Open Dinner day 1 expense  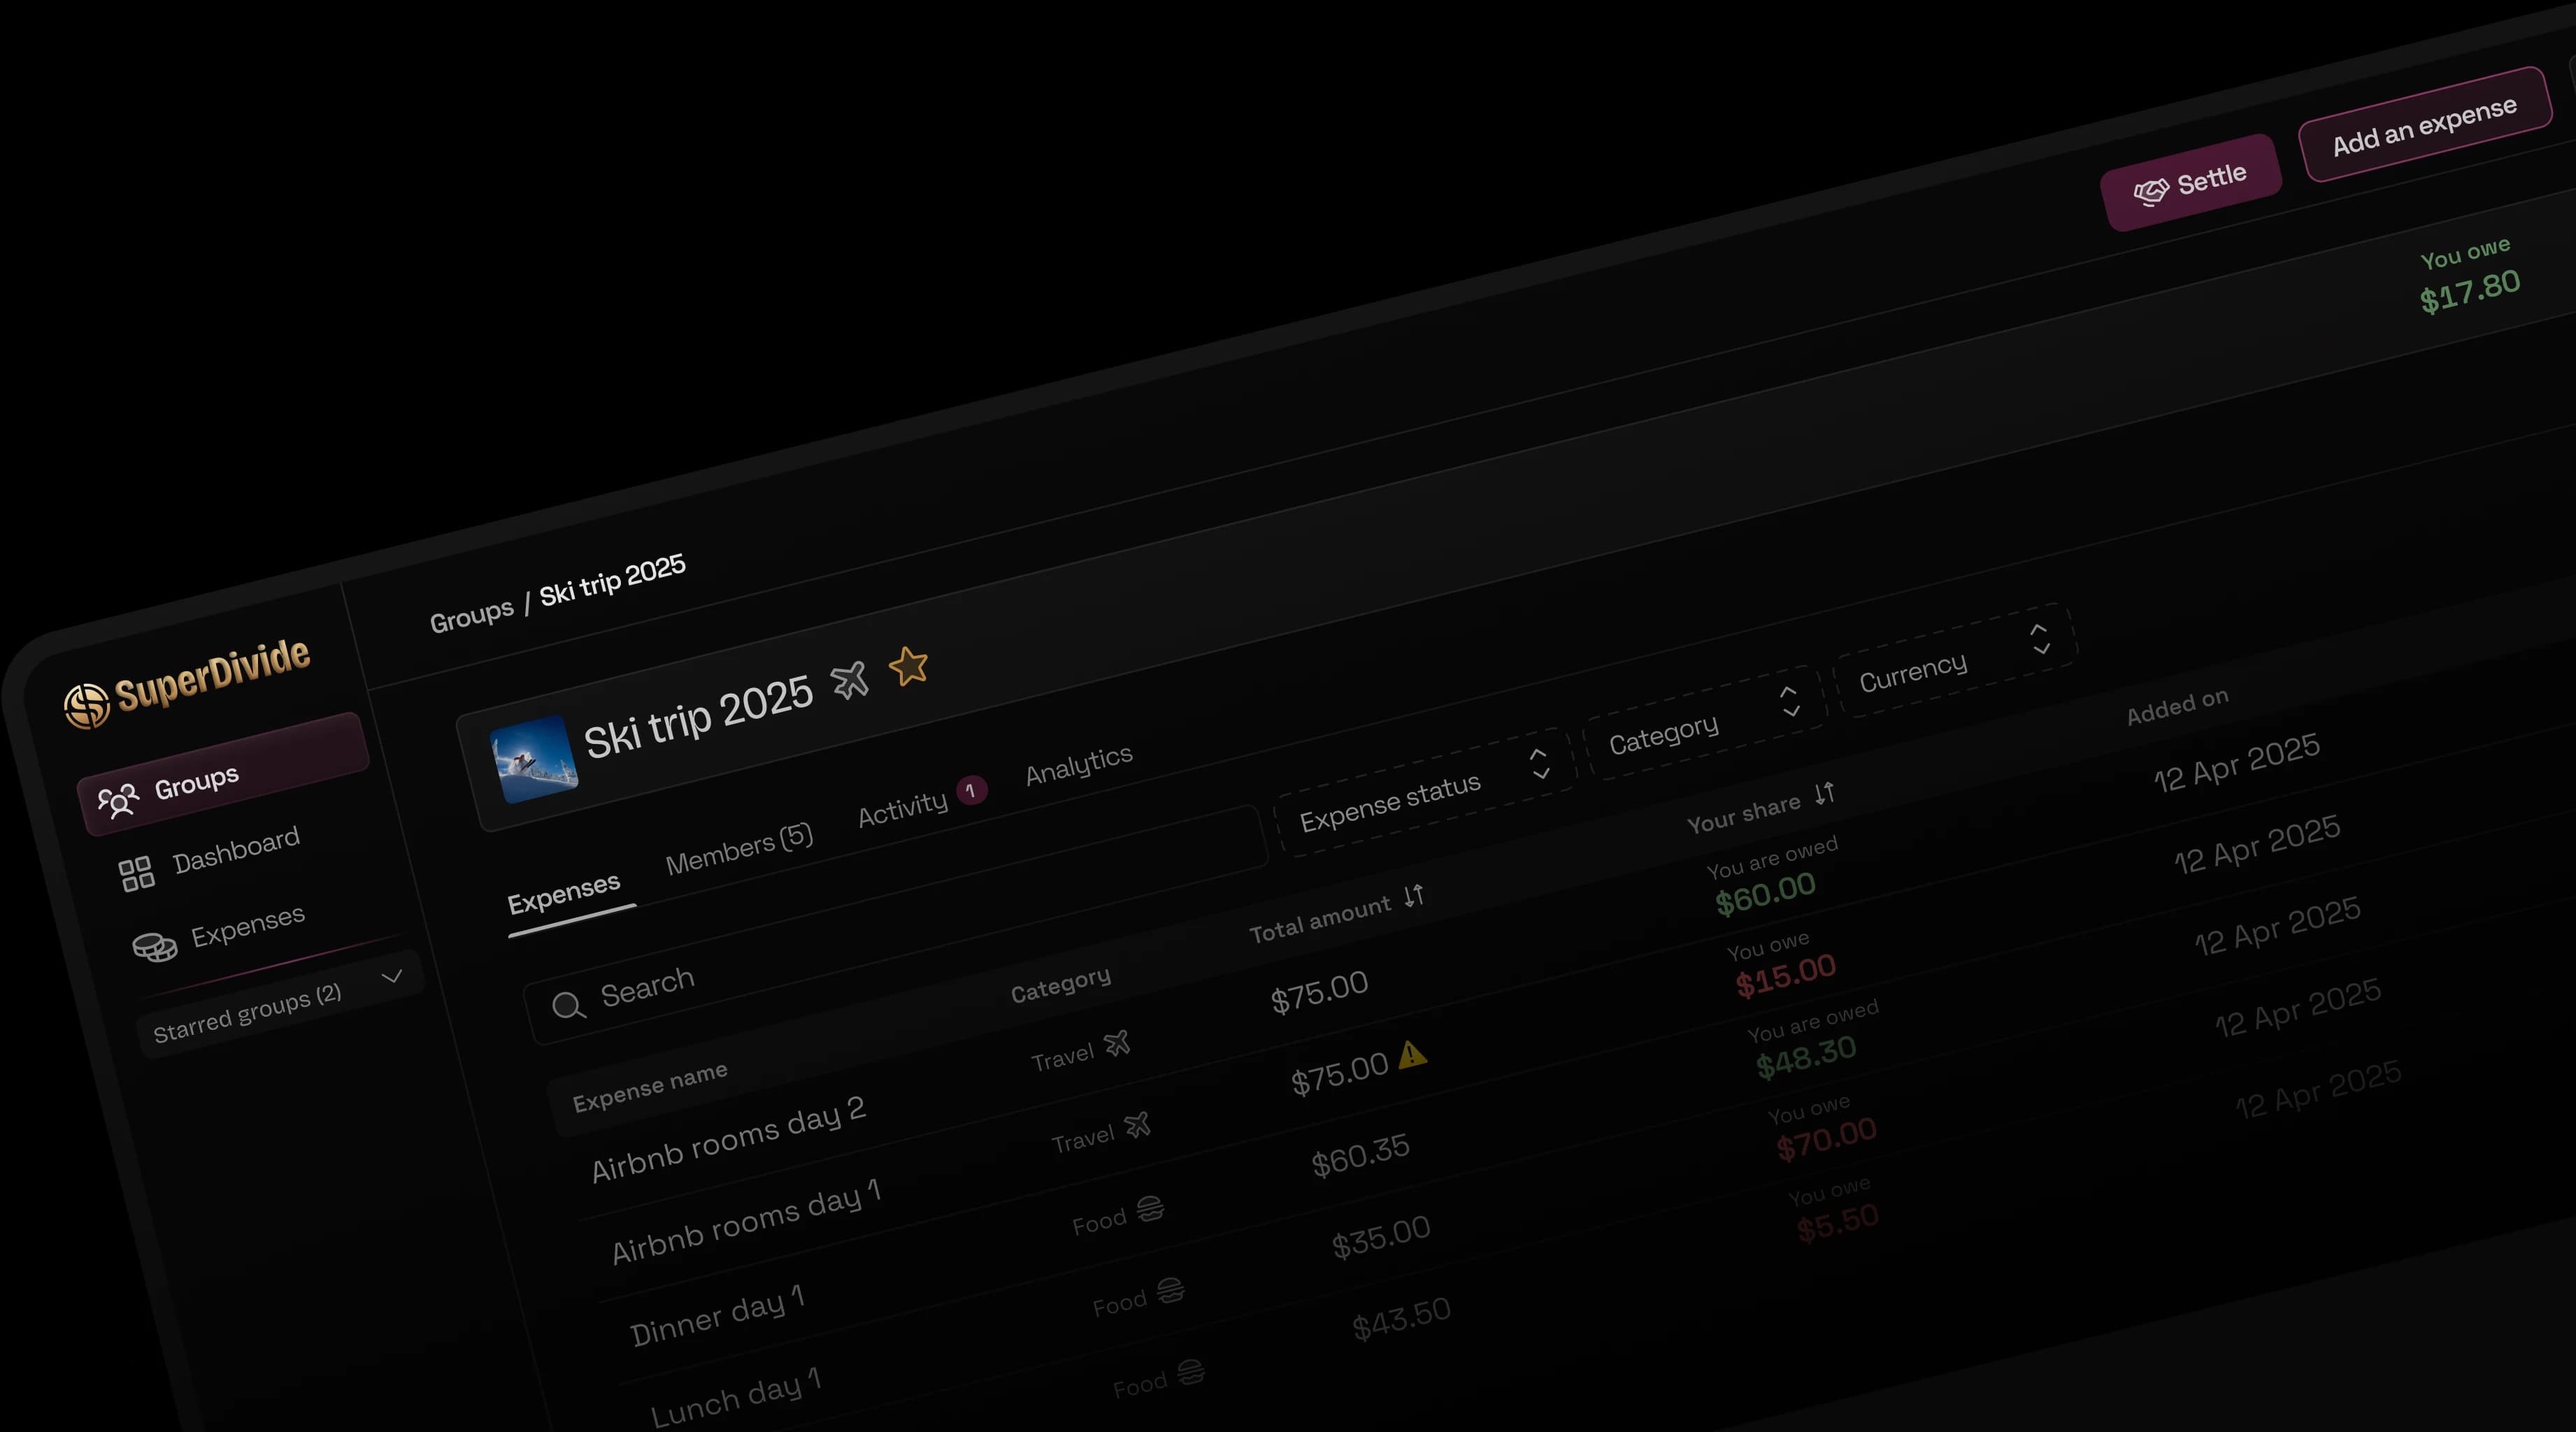718,1316
